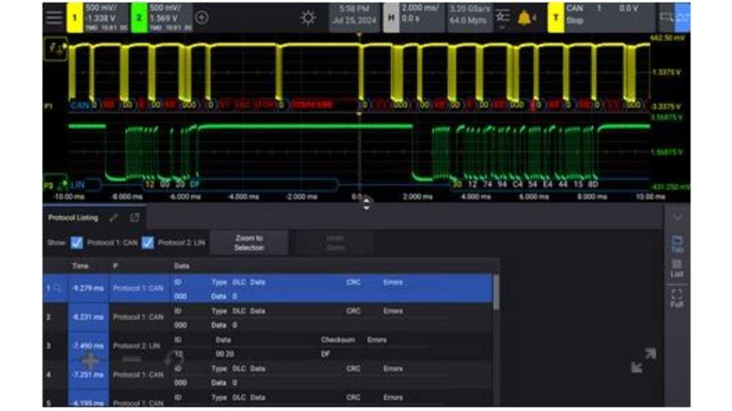Edit the Protocol Listing via pencil icon
Screen dimensions: 732x411
pyautogui.click(x=114, y=218)
